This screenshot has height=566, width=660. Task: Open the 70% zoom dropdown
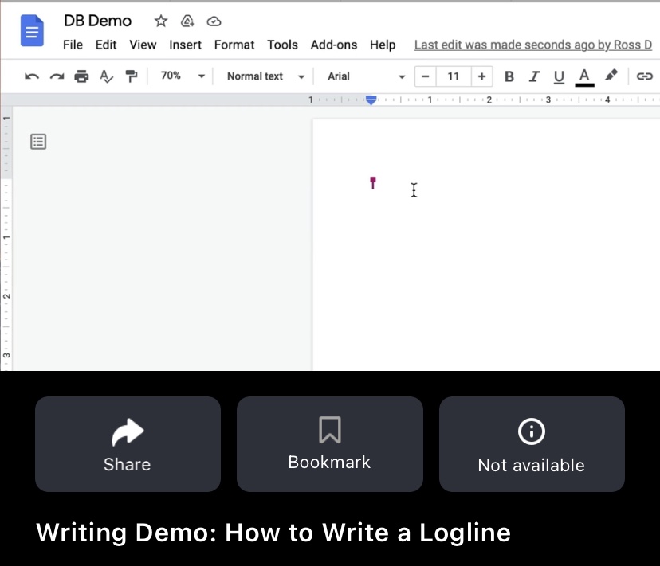(183, 76)
